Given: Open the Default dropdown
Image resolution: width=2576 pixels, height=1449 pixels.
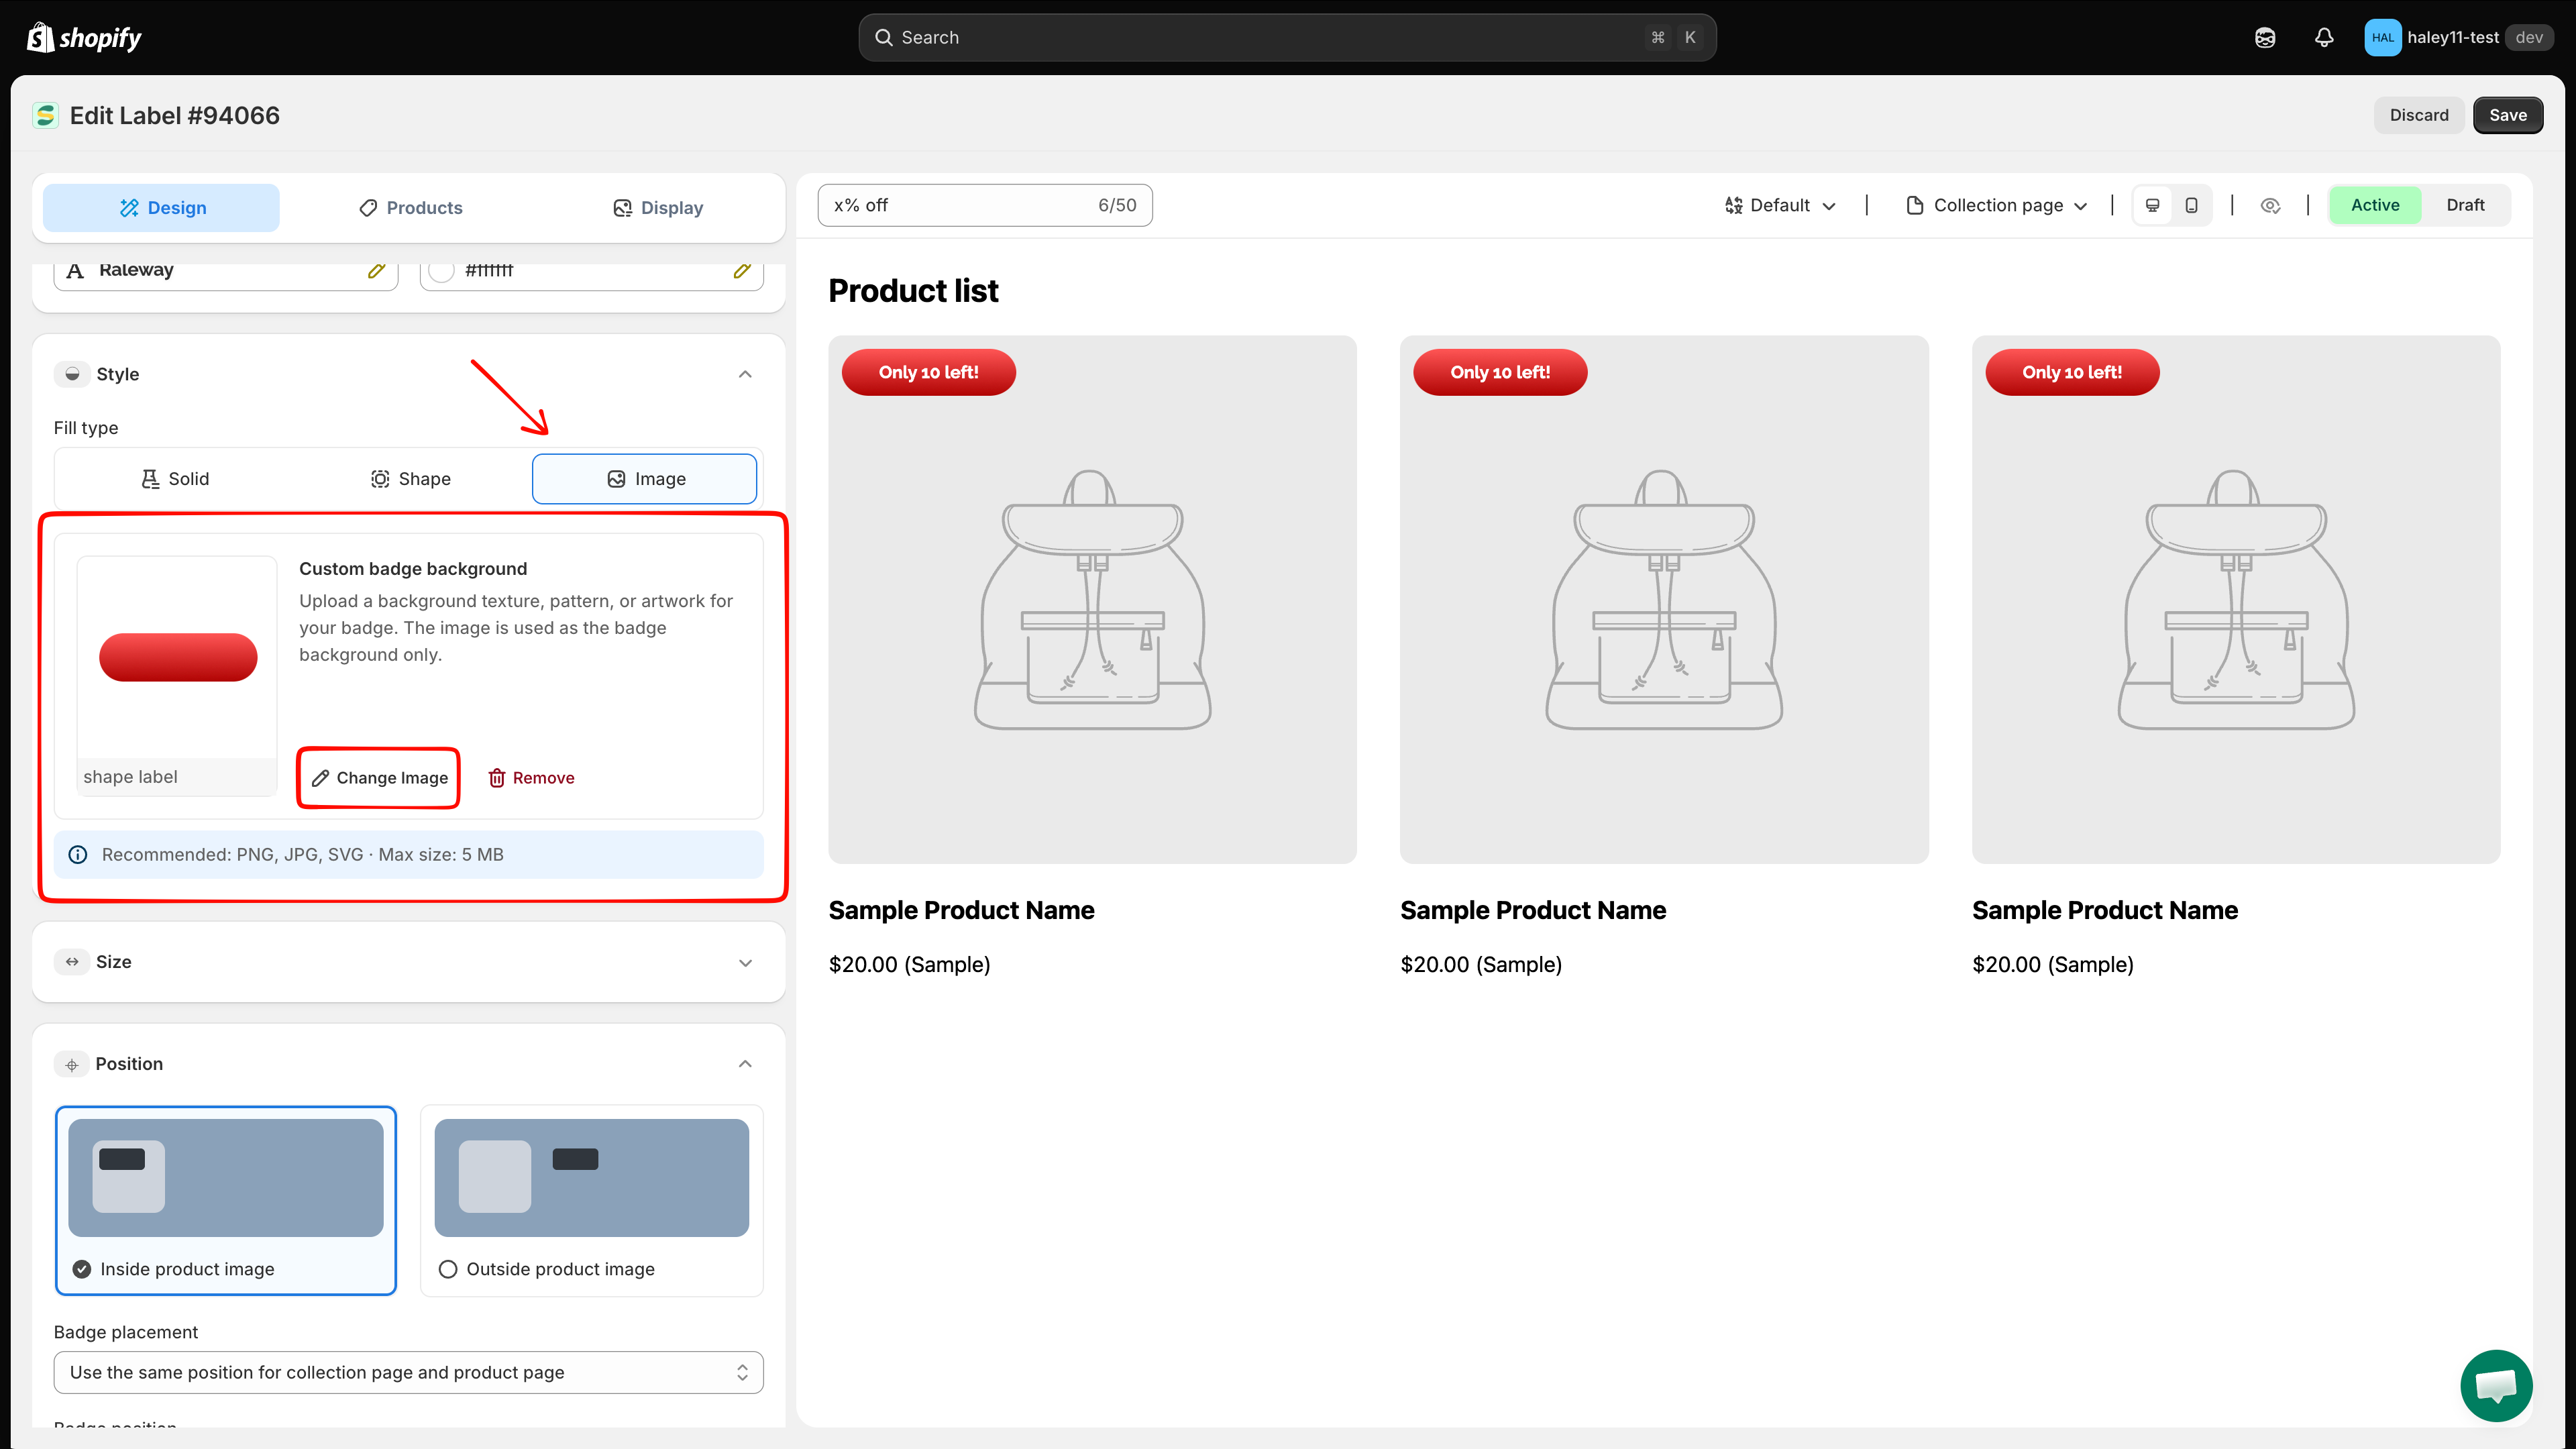Looking at the screenshot, I should tap(1781, 205).
